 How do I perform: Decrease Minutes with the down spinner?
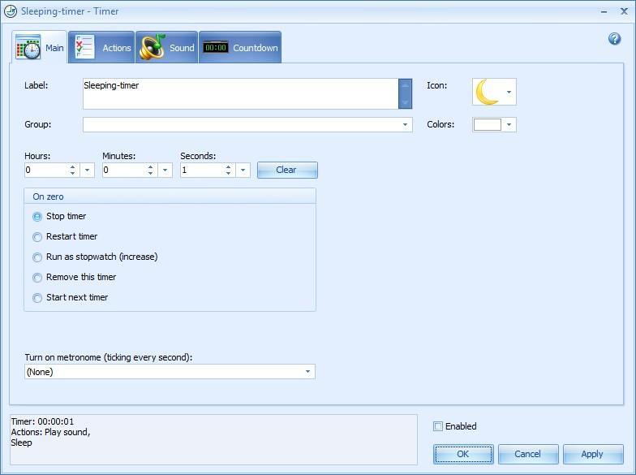[151, 174]
